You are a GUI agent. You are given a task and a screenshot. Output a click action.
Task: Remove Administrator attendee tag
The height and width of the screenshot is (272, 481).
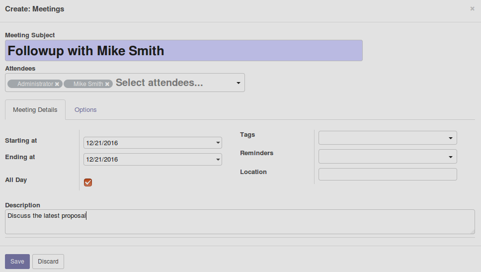(x=57, y=84)
